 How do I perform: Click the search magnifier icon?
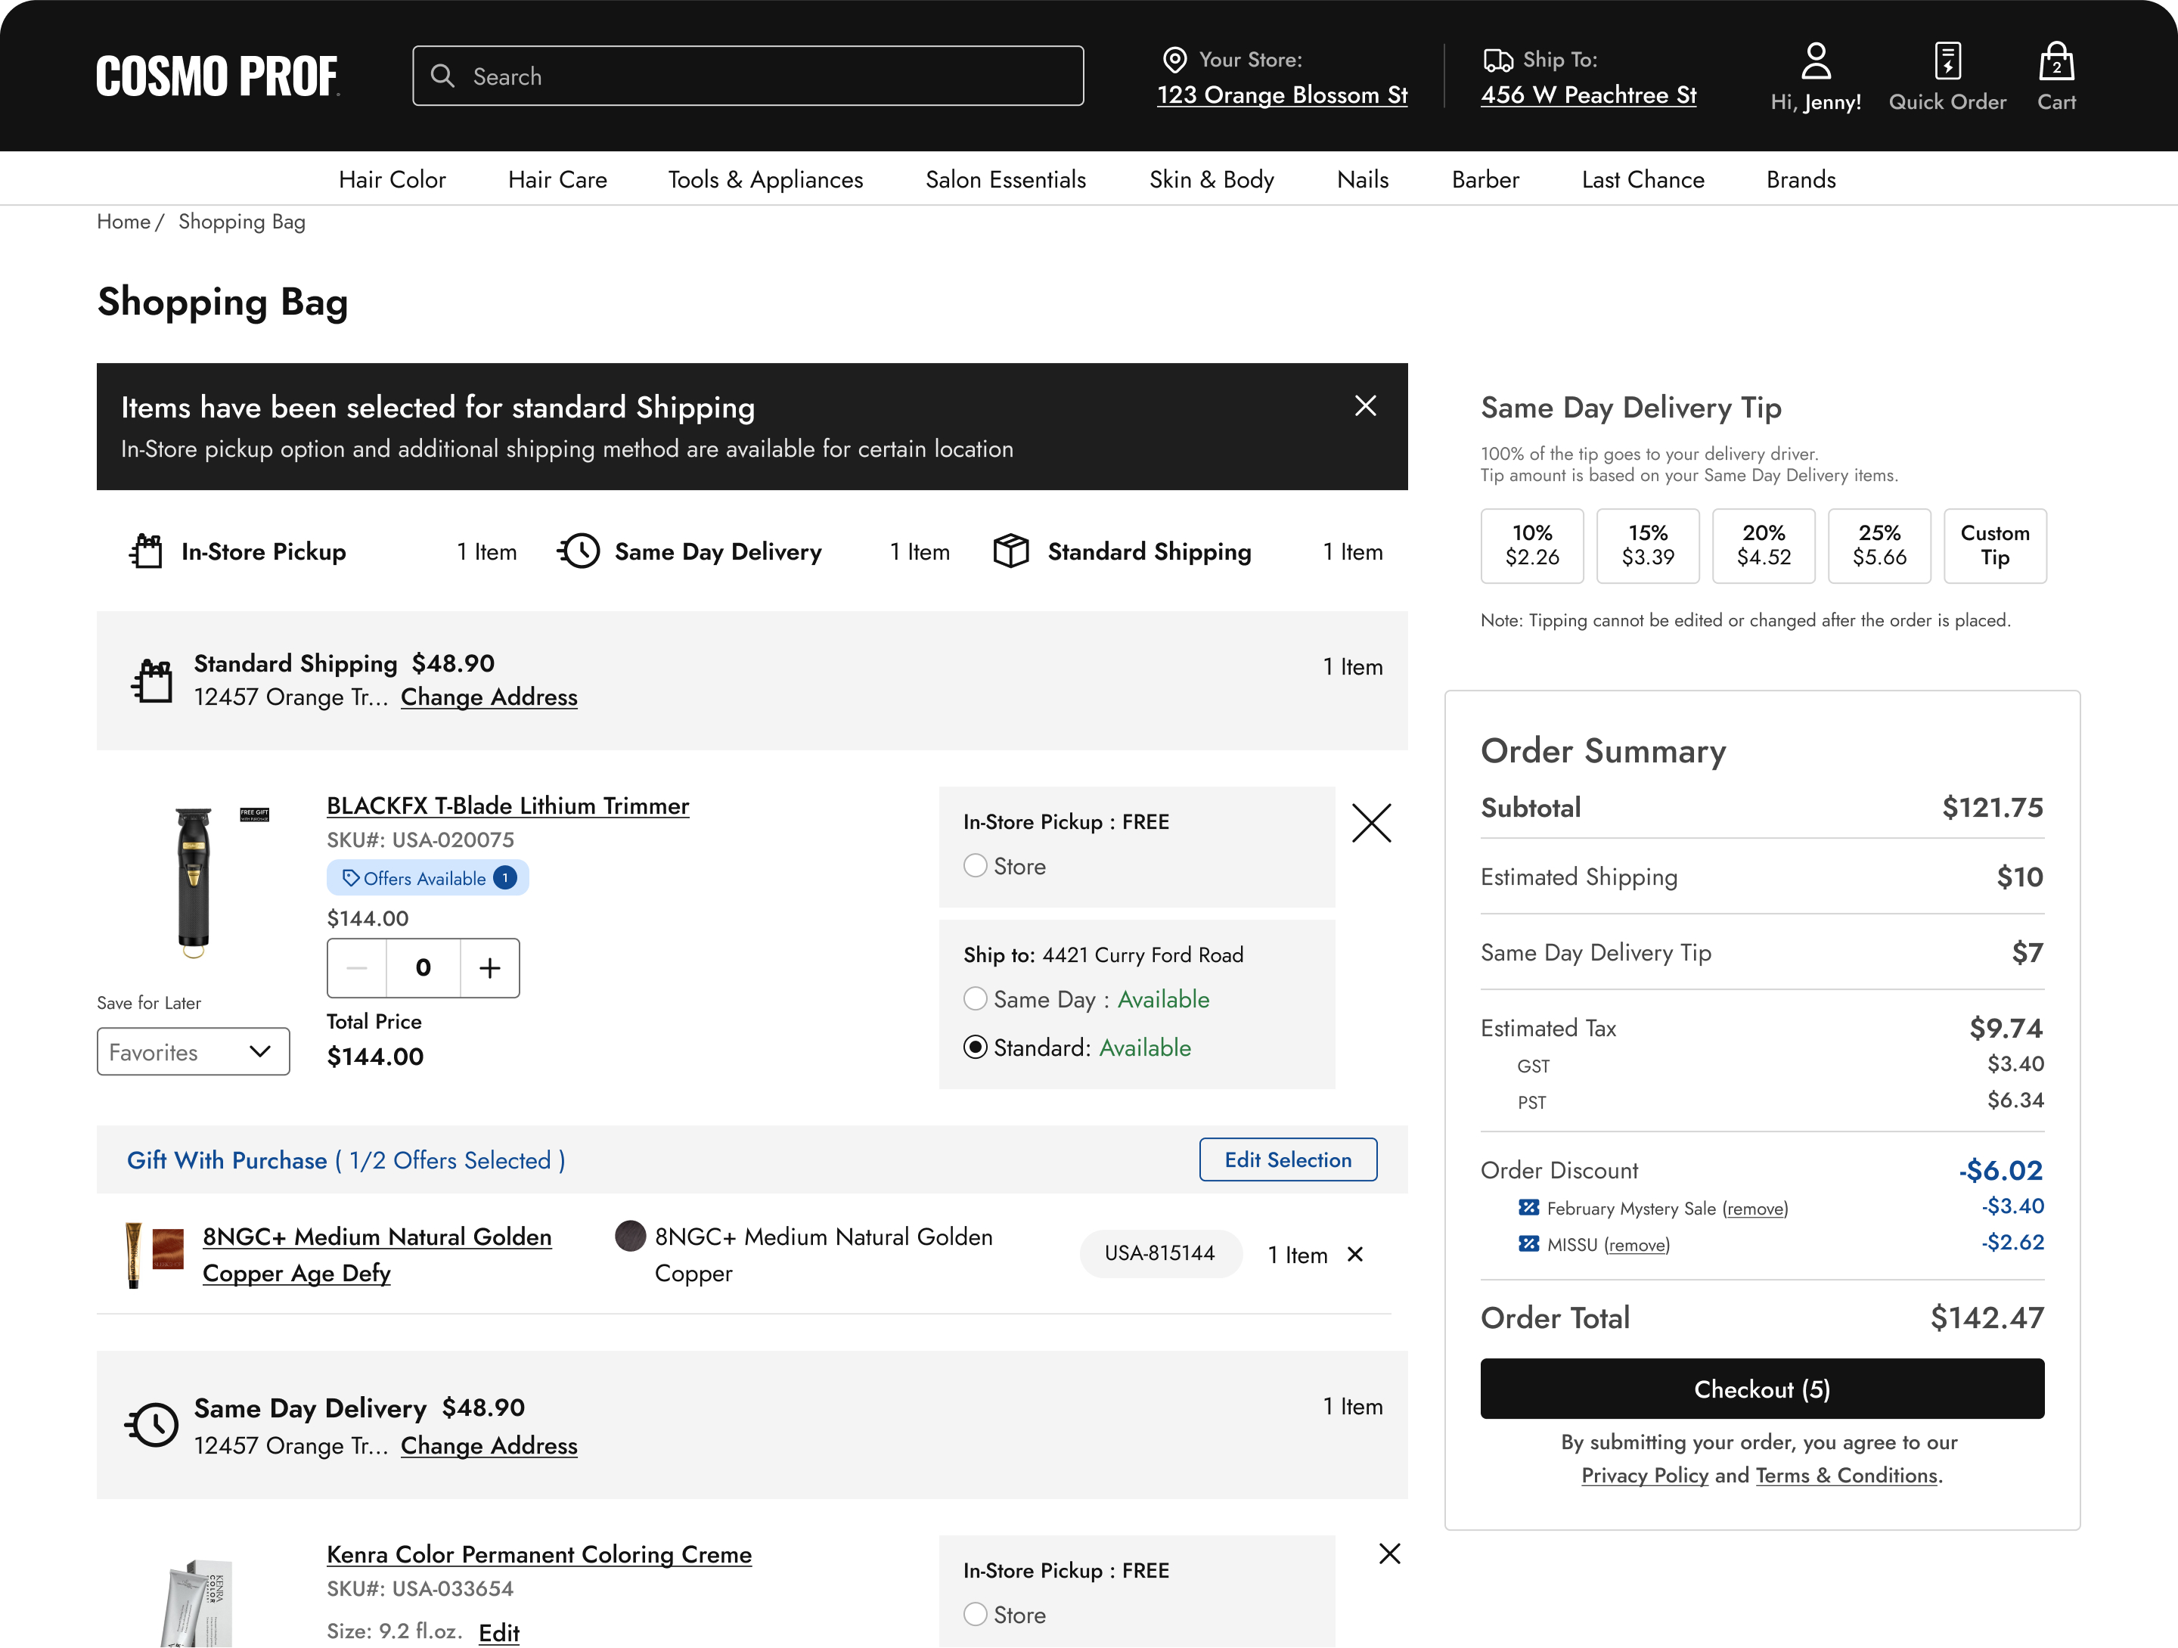point(443,76)
